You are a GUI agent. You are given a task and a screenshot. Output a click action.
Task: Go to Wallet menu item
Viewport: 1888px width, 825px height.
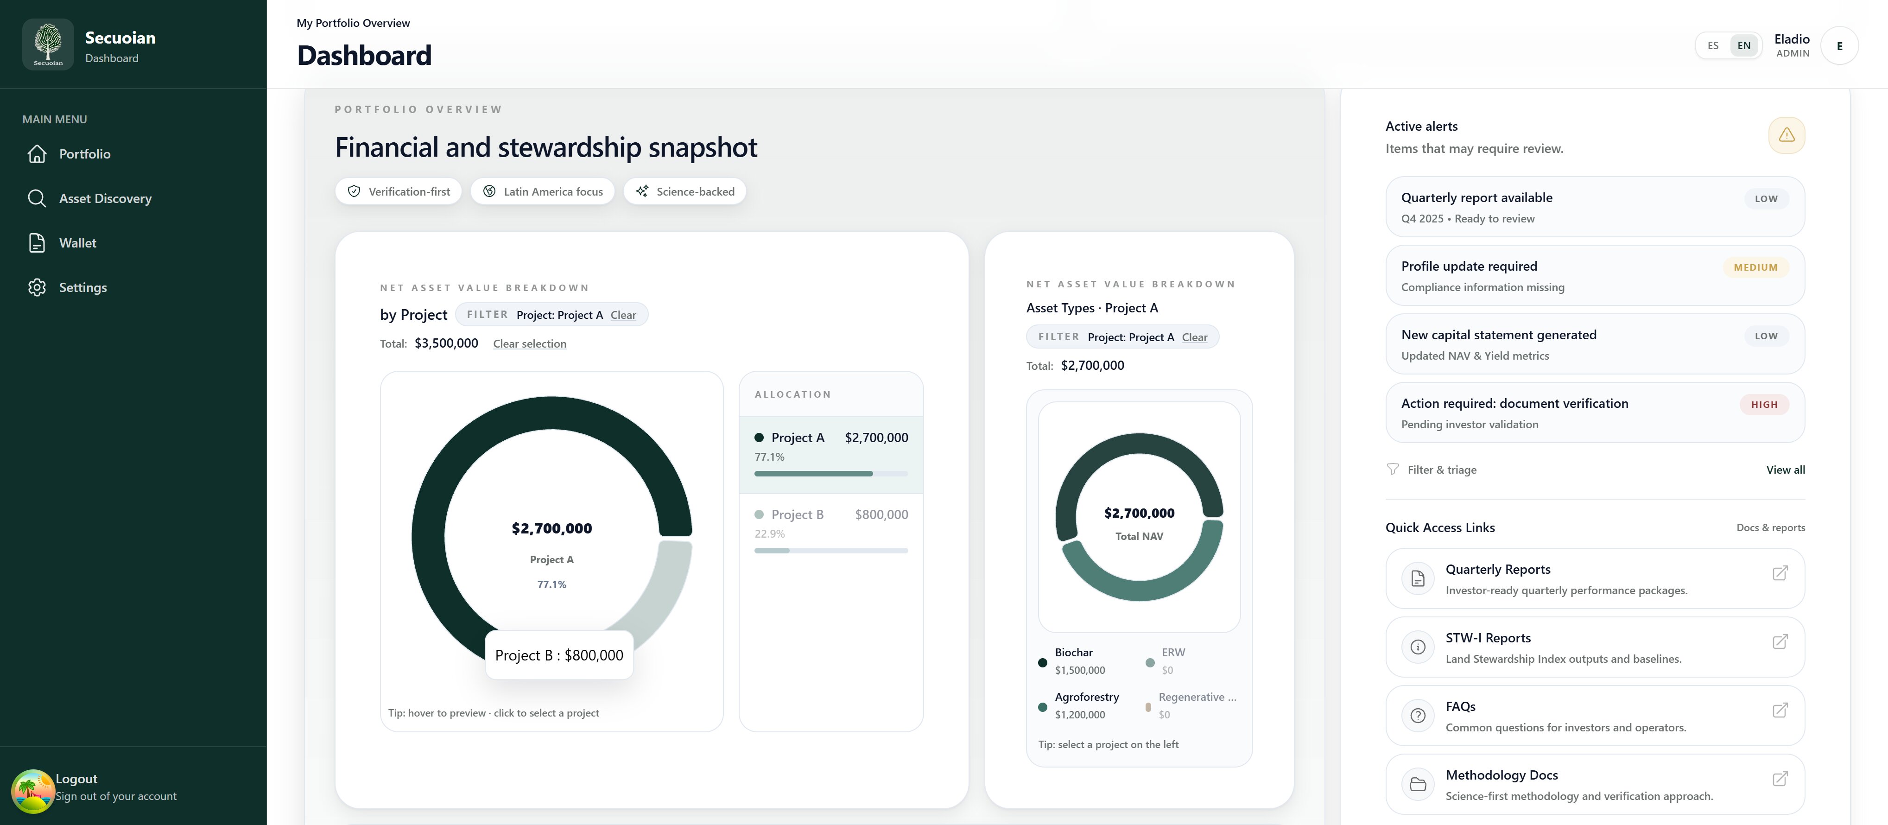pos(77,243)
